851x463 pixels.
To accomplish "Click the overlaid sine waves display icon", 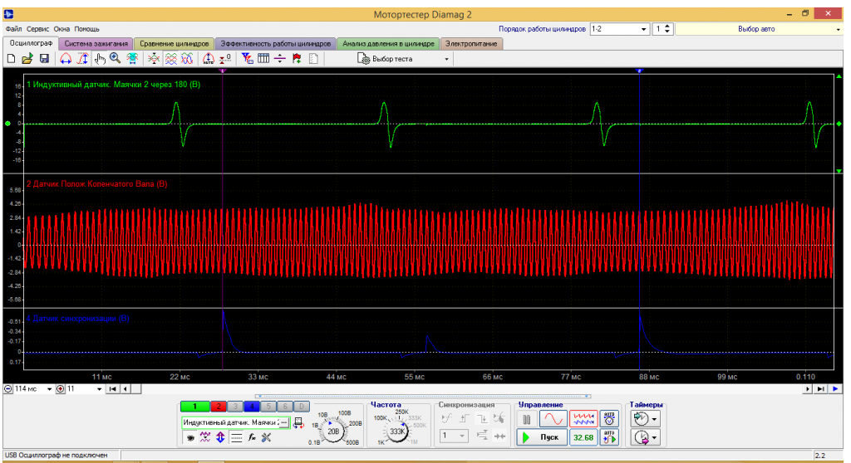I will (x=187, y=59).
